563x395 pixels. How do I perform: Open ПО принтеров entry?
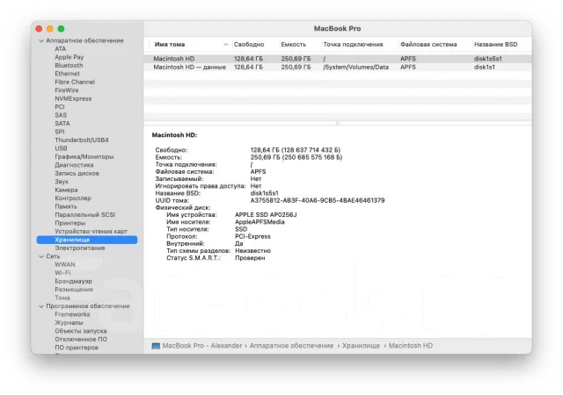pos(77,348)
